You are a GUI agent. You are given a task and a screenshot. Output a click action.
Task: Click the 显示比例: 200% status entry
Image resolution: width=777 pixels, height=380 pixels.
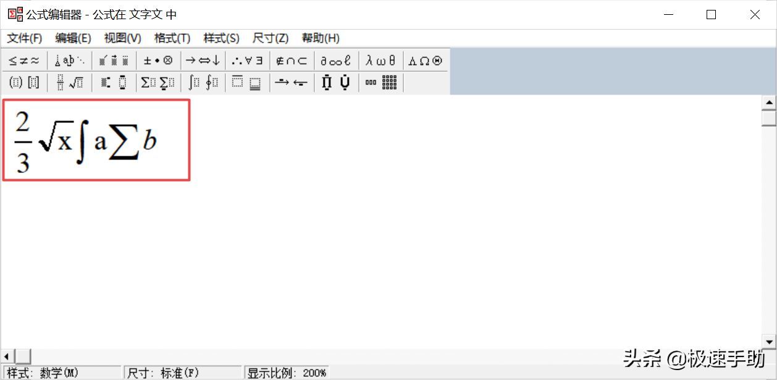[287, 373]
